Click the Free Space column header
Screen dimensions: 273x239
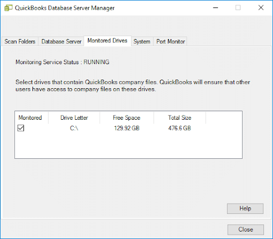pos(127,118)
